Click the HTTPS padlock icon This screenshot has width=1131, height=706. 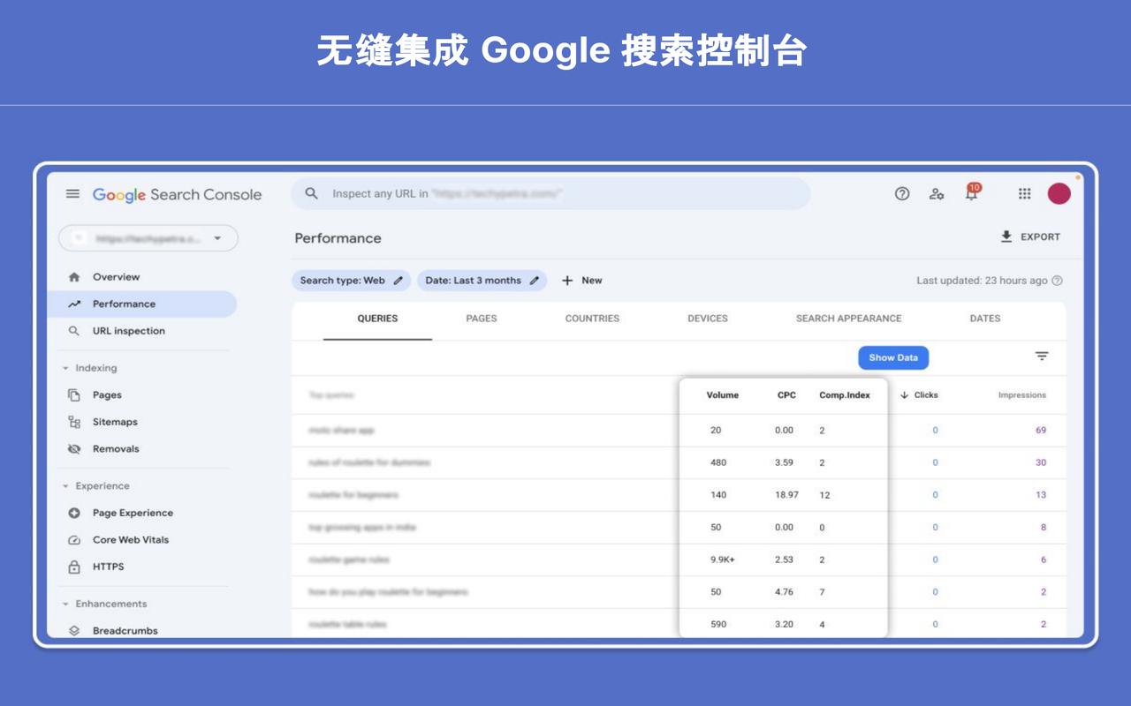click(x=74, y=567)
